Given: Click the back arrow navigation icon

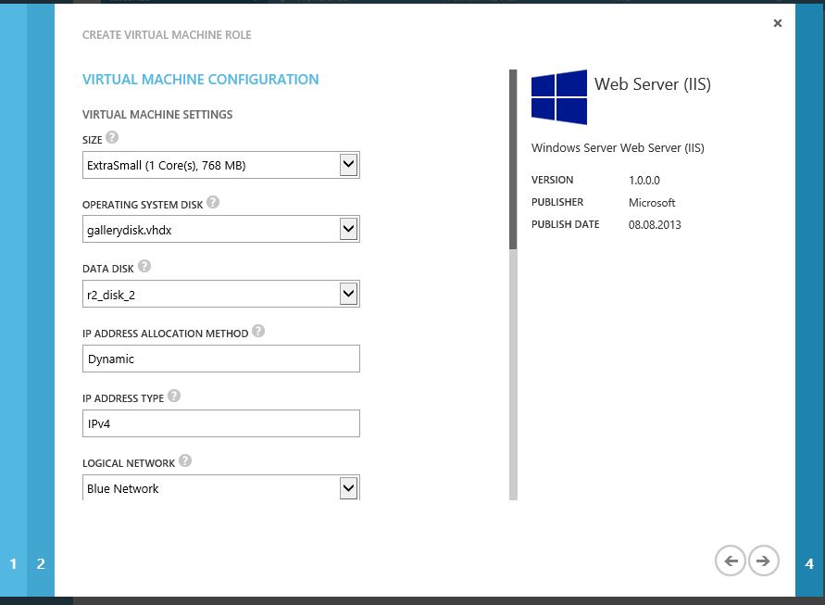Looking at the screenshot, I should [x=731, y=561].
